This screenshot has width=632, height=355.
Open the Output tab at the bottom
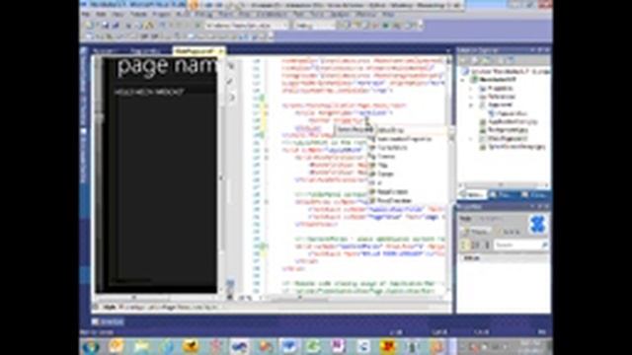108,321
